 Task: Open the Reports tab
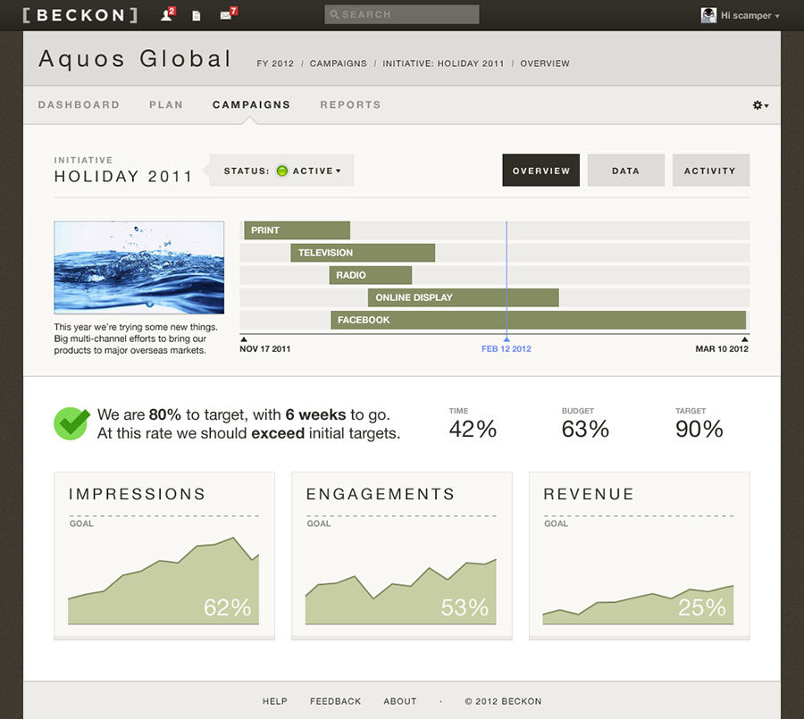350,105
